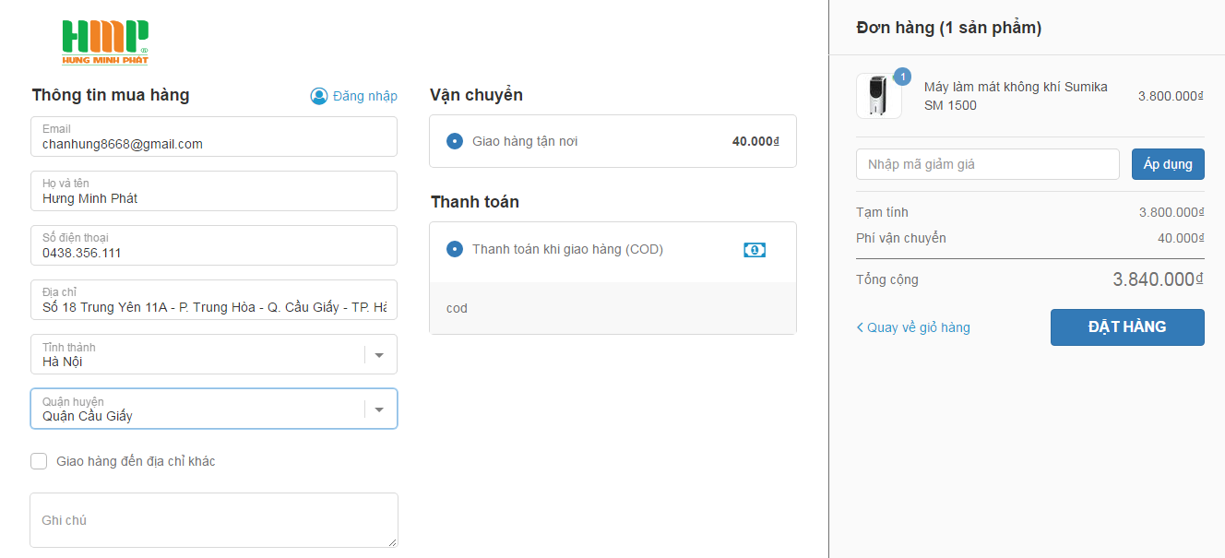Open the Tỉnh thành dropdown
The height and width of the screenshot is (558, 1225).
click(378, 355)
